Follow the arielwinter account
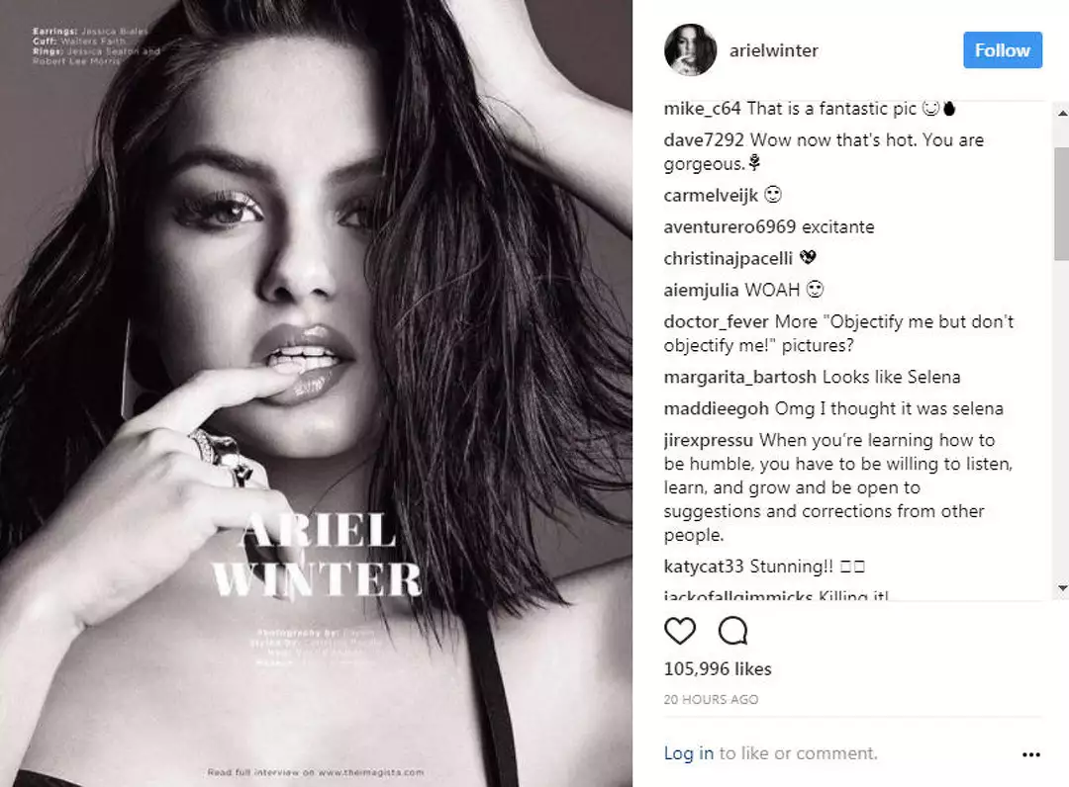Image resolution: width=1069 pixels, height=787 pixels. [x=1002, y=49]
